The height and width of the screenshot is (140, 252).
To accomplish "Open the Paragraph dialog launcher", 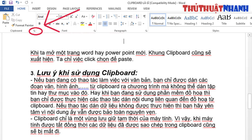I will 146,31.
